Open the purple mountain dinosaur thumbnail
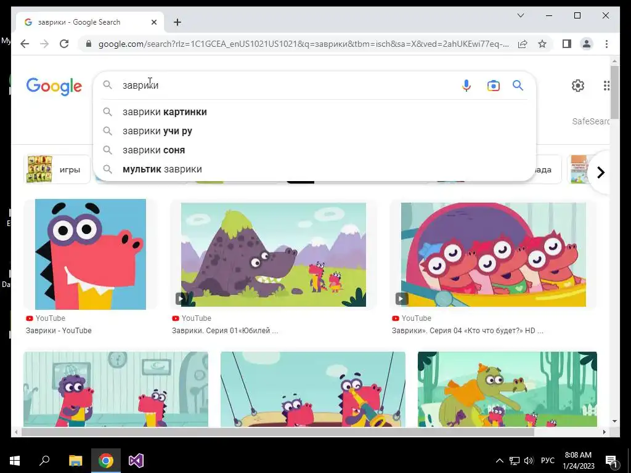This screenshot has width=631, height=473. point(273,254)
